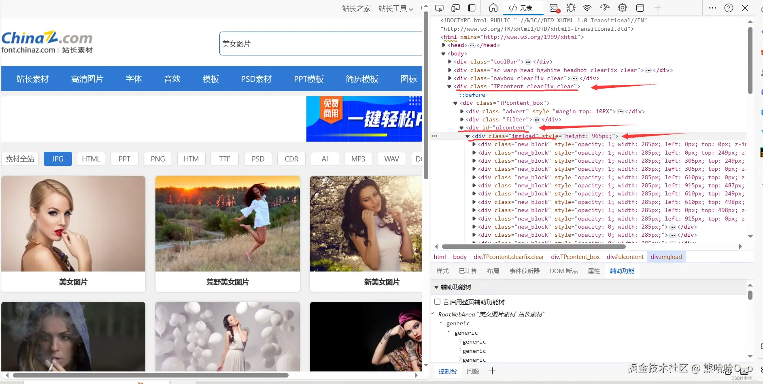Click the 荒野美女图片 image thumbnail

click(227, 224)
